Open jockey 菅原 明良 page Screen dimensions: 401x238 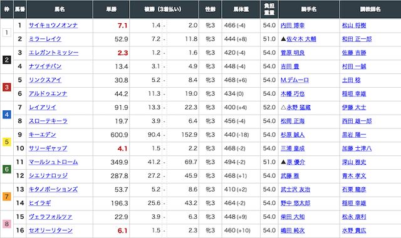pyautogui.click(x=293, y=53)
